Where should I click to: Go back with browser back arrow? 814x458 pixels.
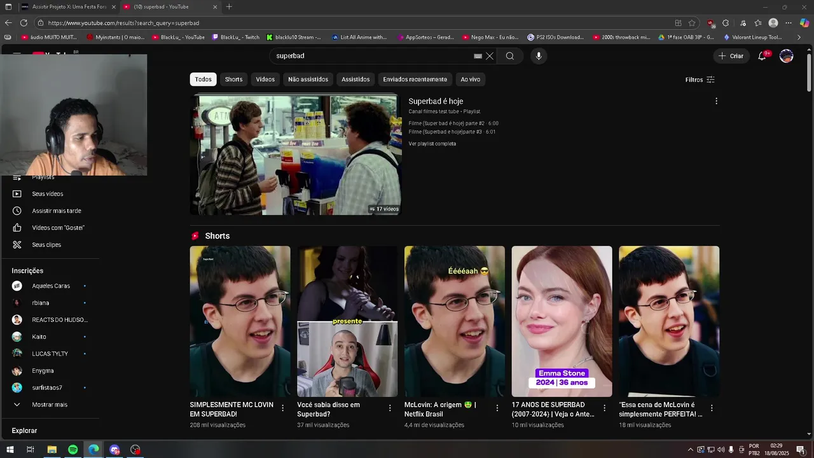[x=8, y=23]
